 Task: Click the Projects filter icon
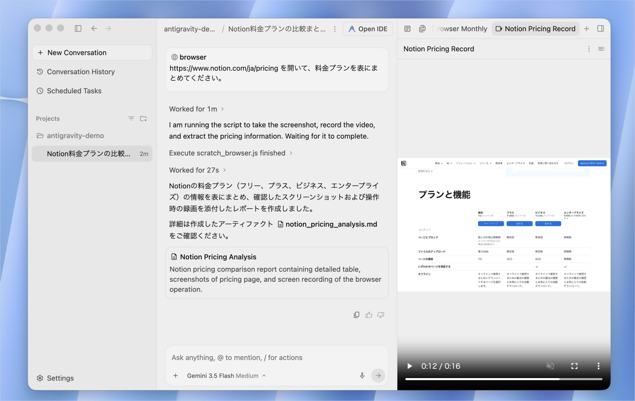131,119
